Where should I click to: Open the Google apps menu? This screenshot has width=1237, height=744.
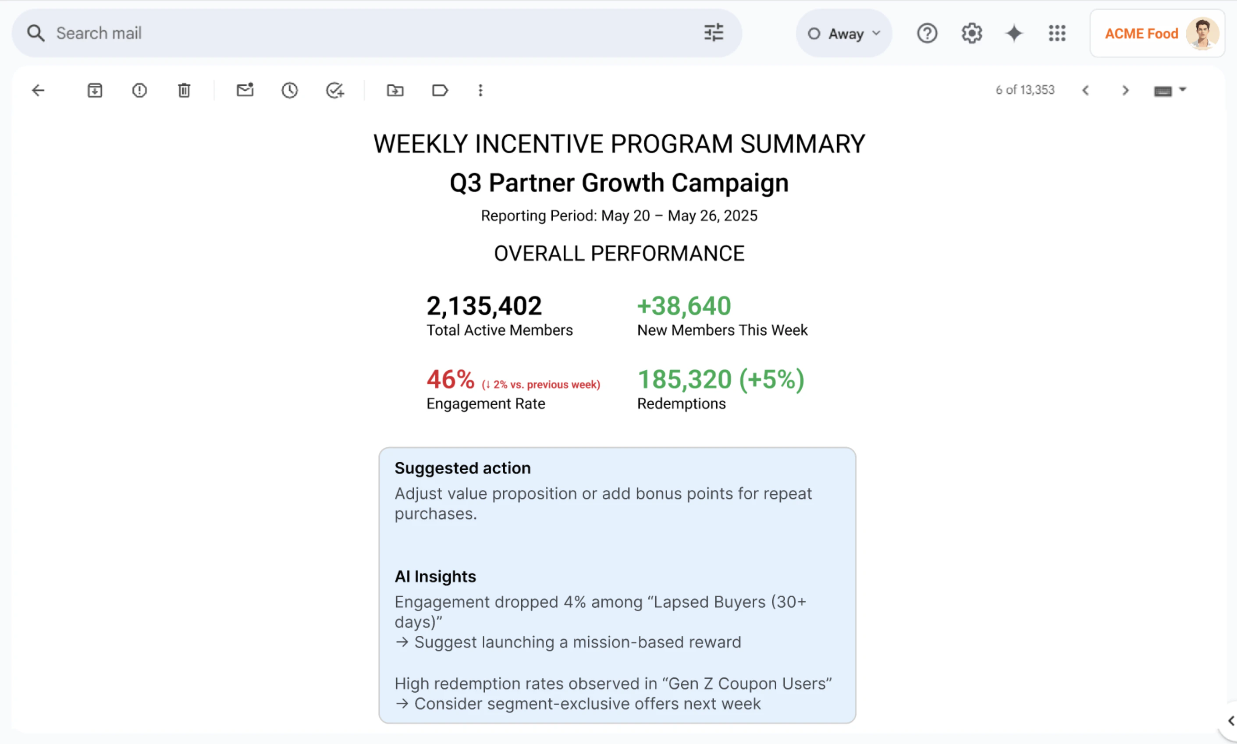coord(1056,32)
